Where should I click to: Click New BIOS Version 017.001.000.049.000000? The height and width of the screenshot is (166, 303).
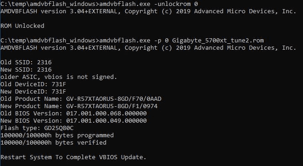point(74,121)
